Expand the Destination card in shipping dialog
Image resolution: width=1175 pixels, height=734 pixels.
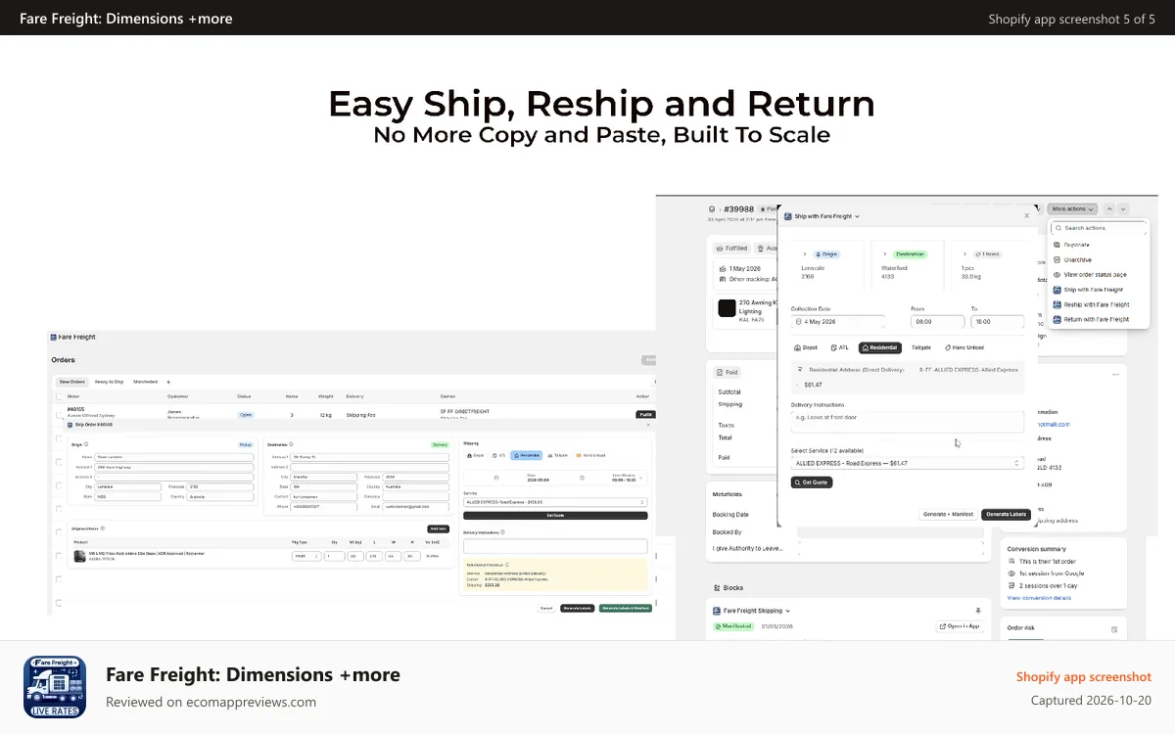tap(885, 253)
